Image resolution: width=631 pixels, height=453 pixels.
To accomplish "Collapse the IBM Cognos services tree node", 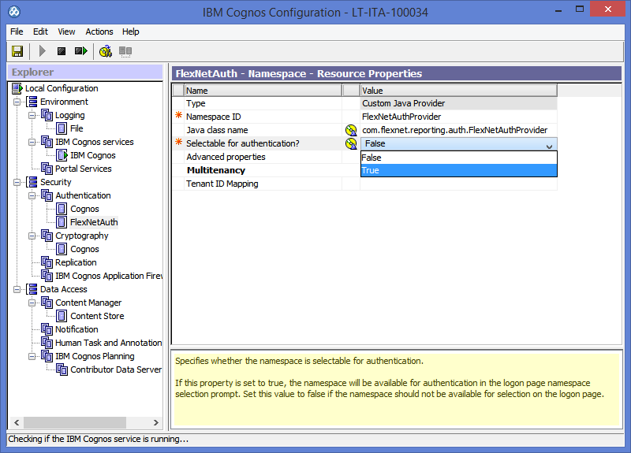I will 32,143.
